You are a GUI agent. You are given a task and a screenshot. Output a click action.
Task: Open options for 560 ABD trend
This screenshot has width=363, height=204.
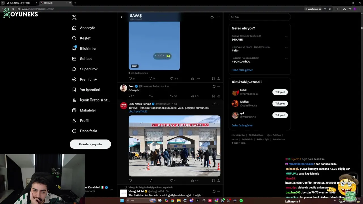pyautogui.click(x=286, y=36)
